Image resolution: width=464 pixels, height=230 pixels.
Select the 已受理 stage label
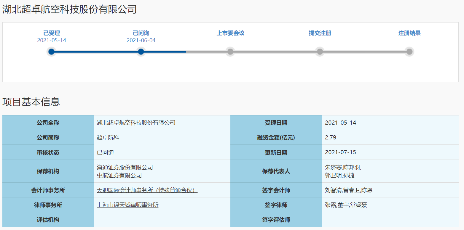tap(52, 33)
